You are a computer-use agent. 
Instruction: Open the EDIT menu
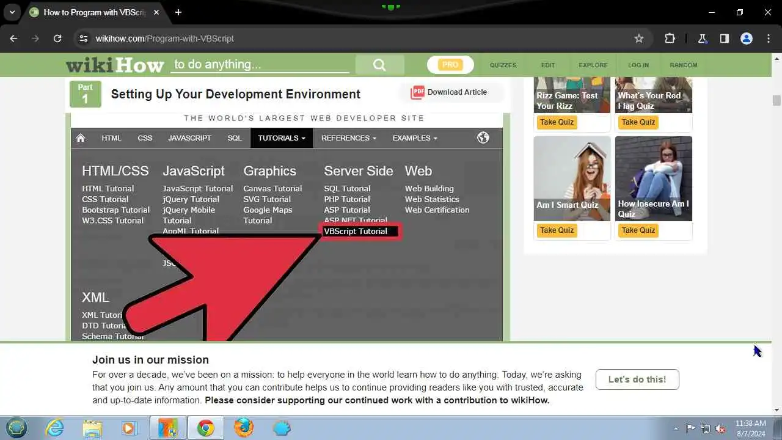(x=548, y=65)
